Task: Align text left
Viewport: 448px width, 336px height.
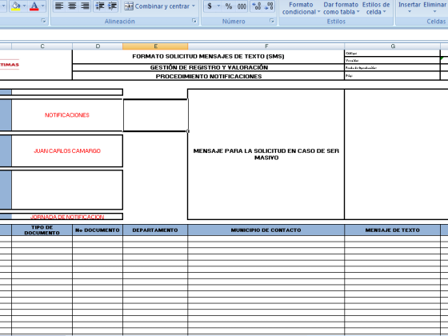Action: pyautogui.click(x=59, y=6)
